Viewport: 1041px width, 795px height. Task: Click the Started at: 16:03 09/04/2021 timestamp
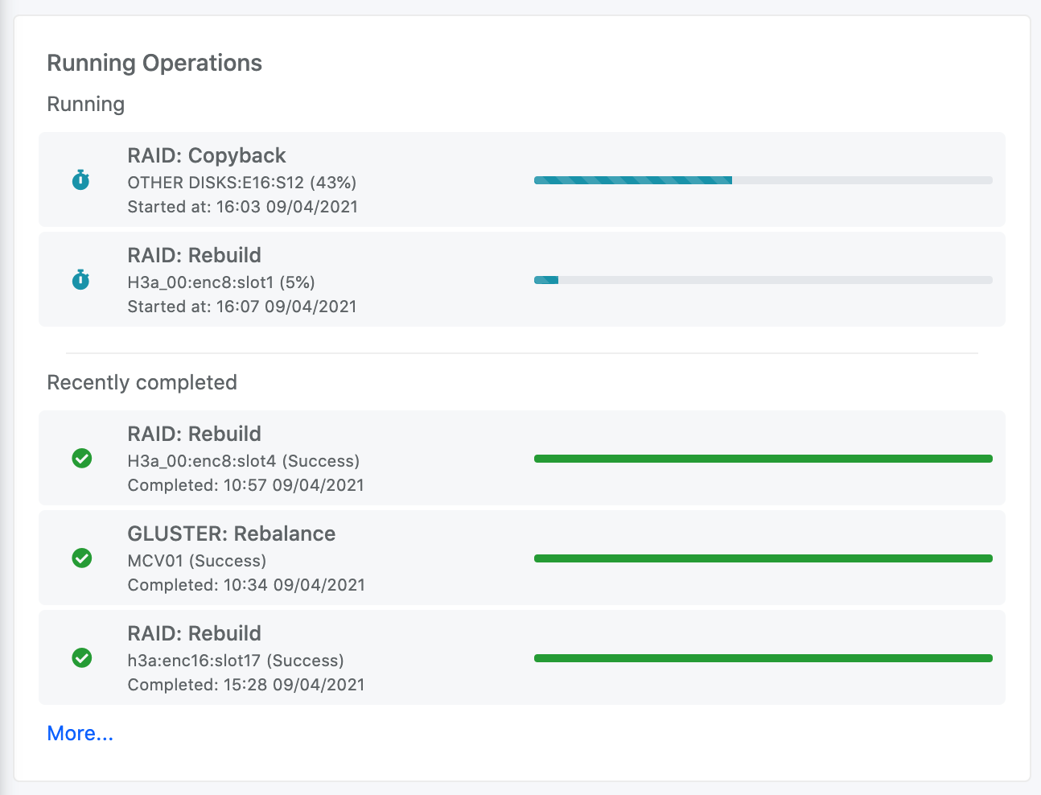(x=242, y=207)
